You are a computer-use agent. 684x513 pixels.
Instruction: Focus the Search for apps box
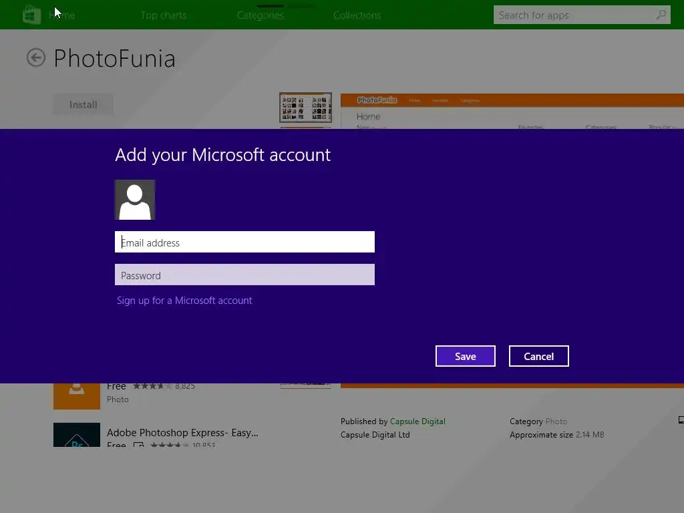582,15
